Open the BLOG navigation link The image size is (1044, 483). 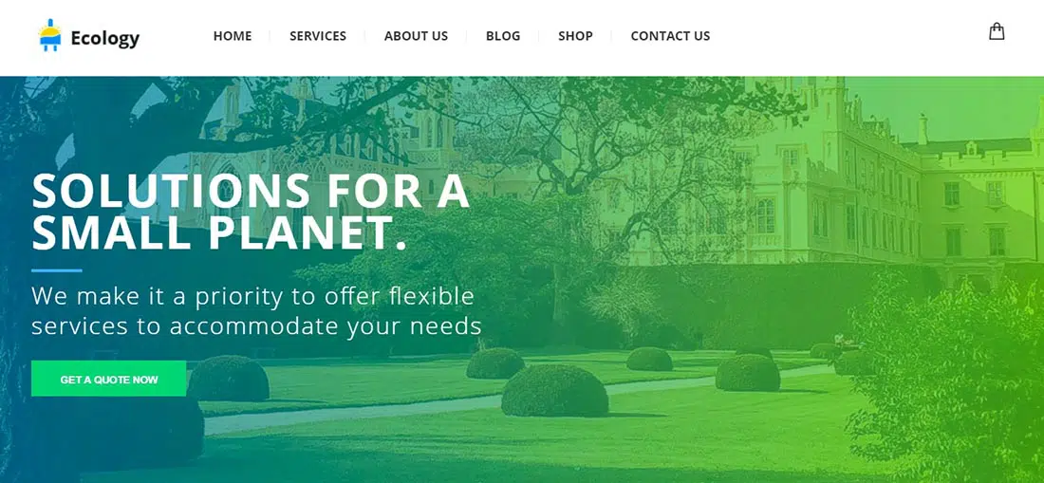click(503, 36)
